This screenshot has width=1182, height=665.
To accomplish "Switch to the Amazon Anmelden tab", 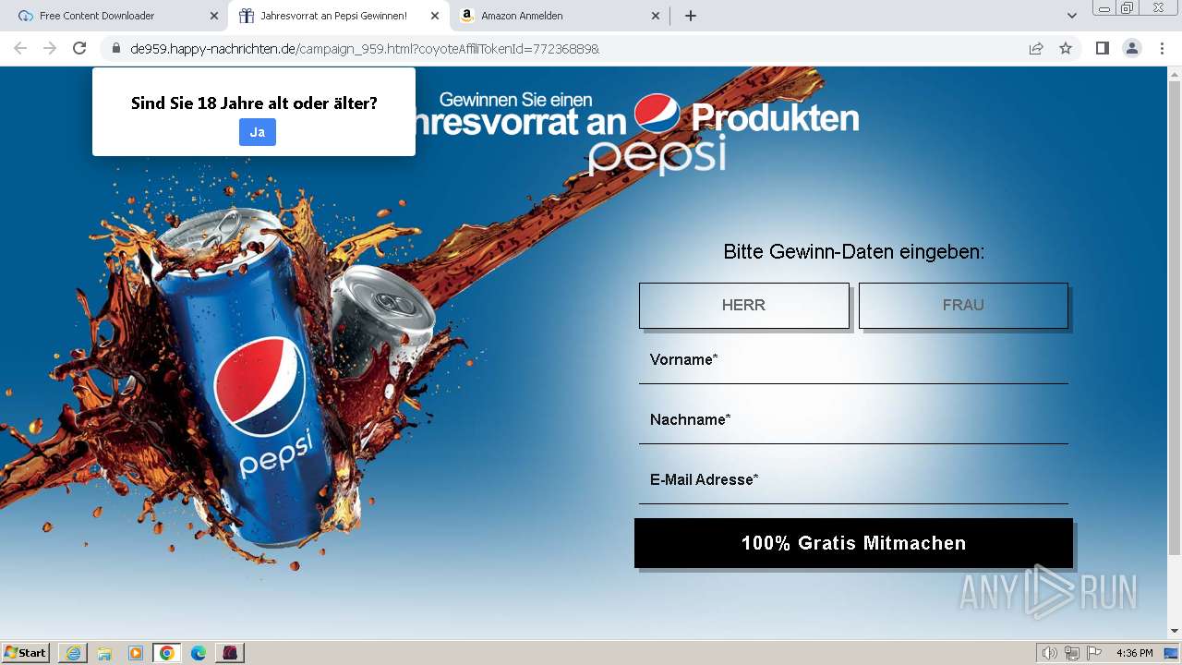I will (559, 16).
